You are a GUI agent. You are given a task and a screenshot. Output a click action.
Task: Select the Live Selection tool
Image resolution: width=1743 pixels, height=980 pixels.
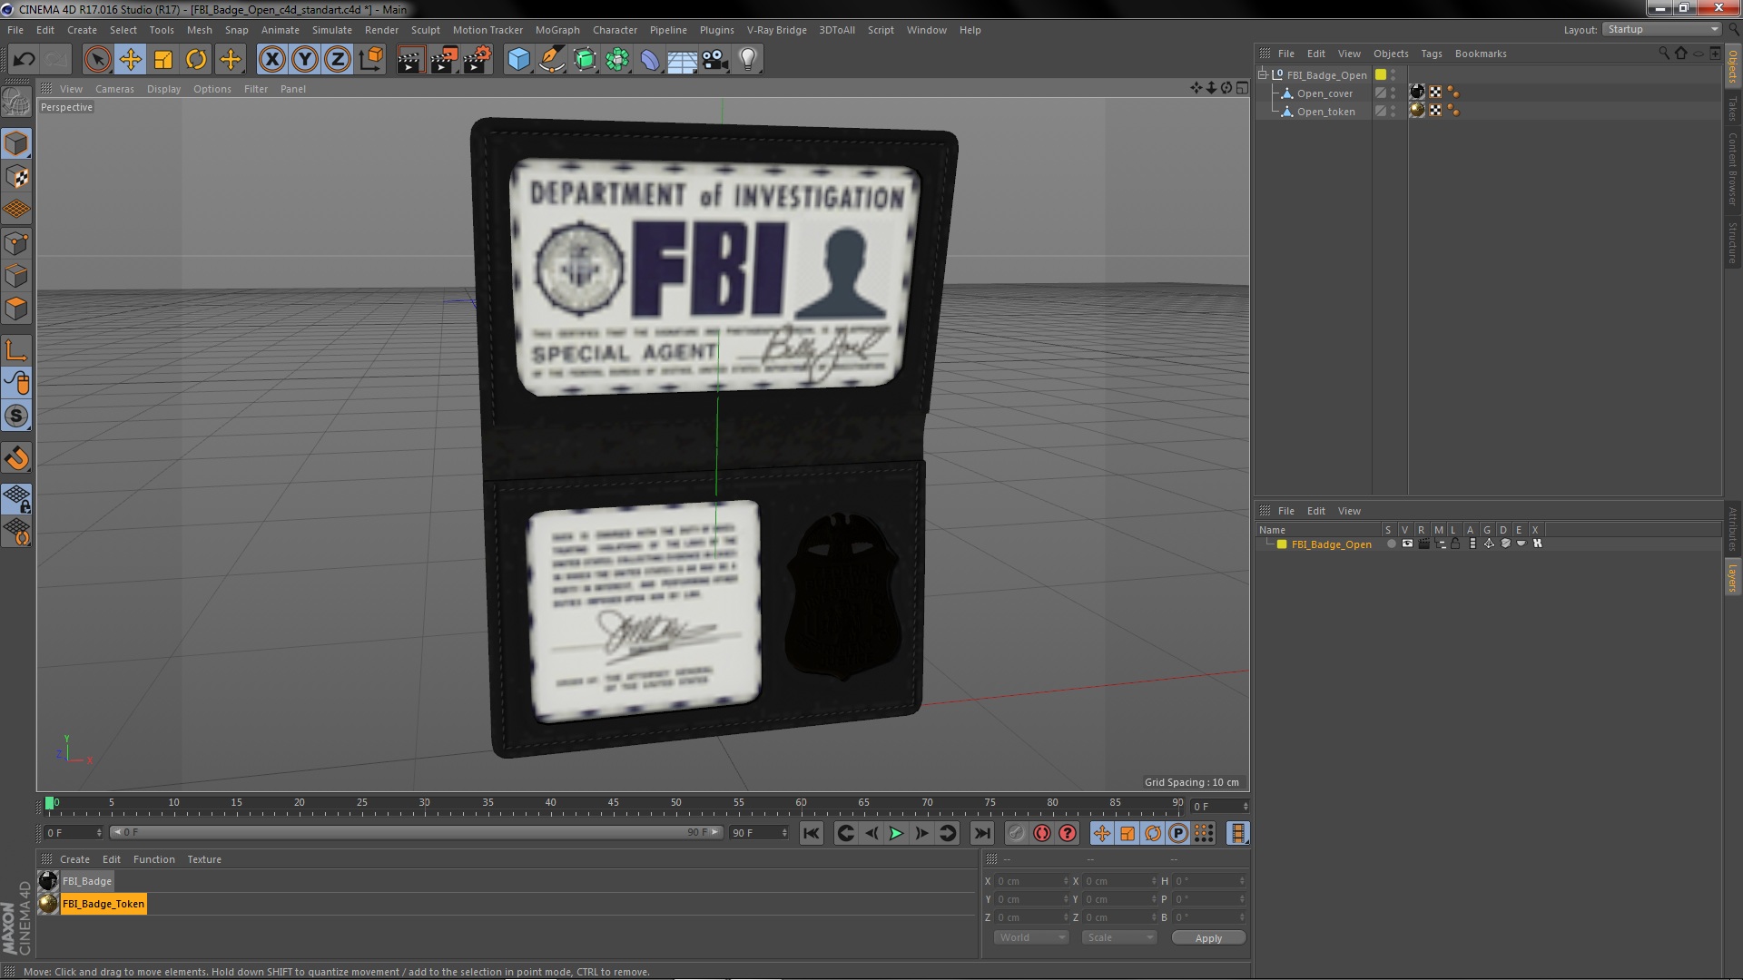tap(97, 60)
